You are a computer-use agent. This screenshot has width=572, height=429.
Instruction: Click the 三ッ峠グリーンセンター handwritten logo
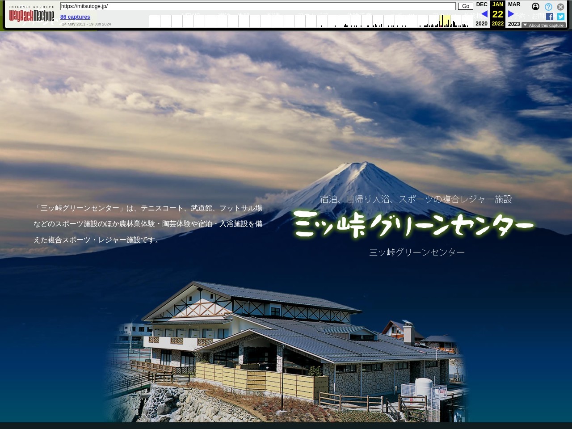(413, 224)
